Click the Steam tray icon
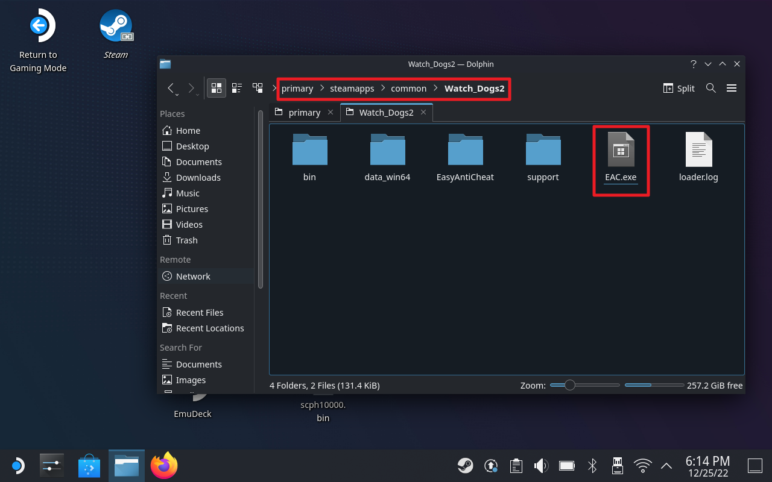This screenshot has height=482, width=772. pyautogui.click(x=465, y=465)
